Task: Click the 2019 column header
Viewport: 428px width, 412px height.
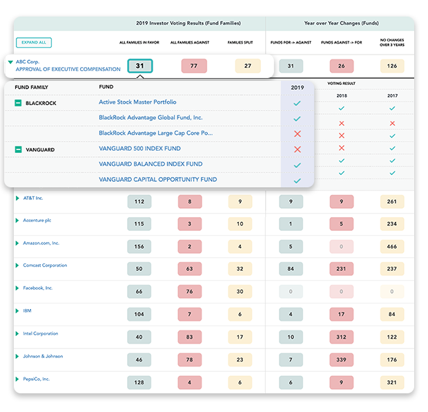Action: coord(298,88)
